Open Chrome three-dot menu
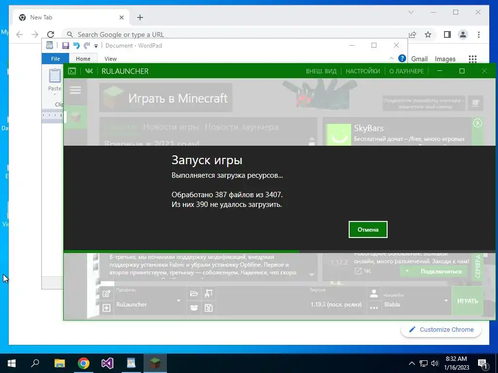Screen dimensions: 498x373 click(x=479, y=34)
